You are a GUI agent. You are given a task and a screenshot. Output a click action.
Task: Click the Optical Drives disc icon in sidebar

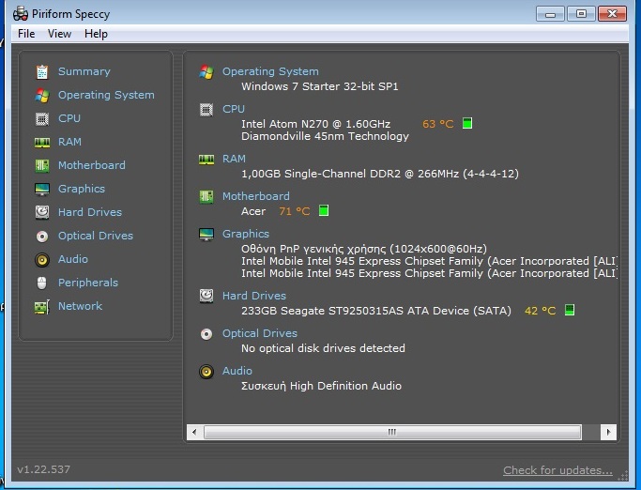click(42, 236)
